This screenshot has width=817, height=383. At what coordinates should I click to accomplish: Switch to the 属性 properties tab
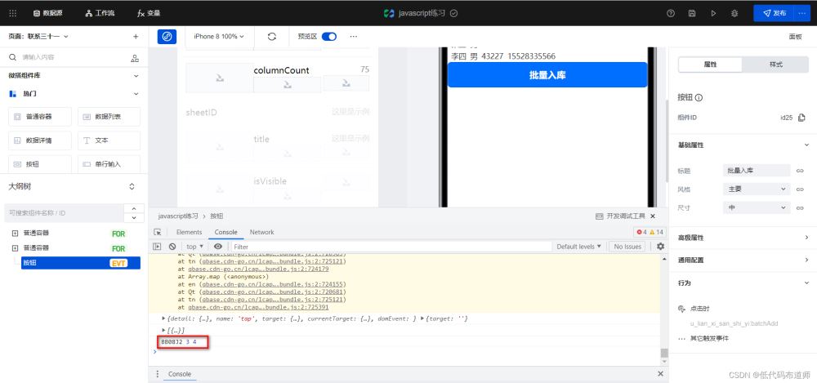(710, 65)
